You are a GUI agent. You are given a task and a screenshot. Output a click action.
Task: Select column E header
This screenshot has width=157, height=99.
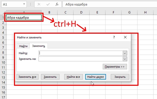pyautogui.click(x=97, y=12)
